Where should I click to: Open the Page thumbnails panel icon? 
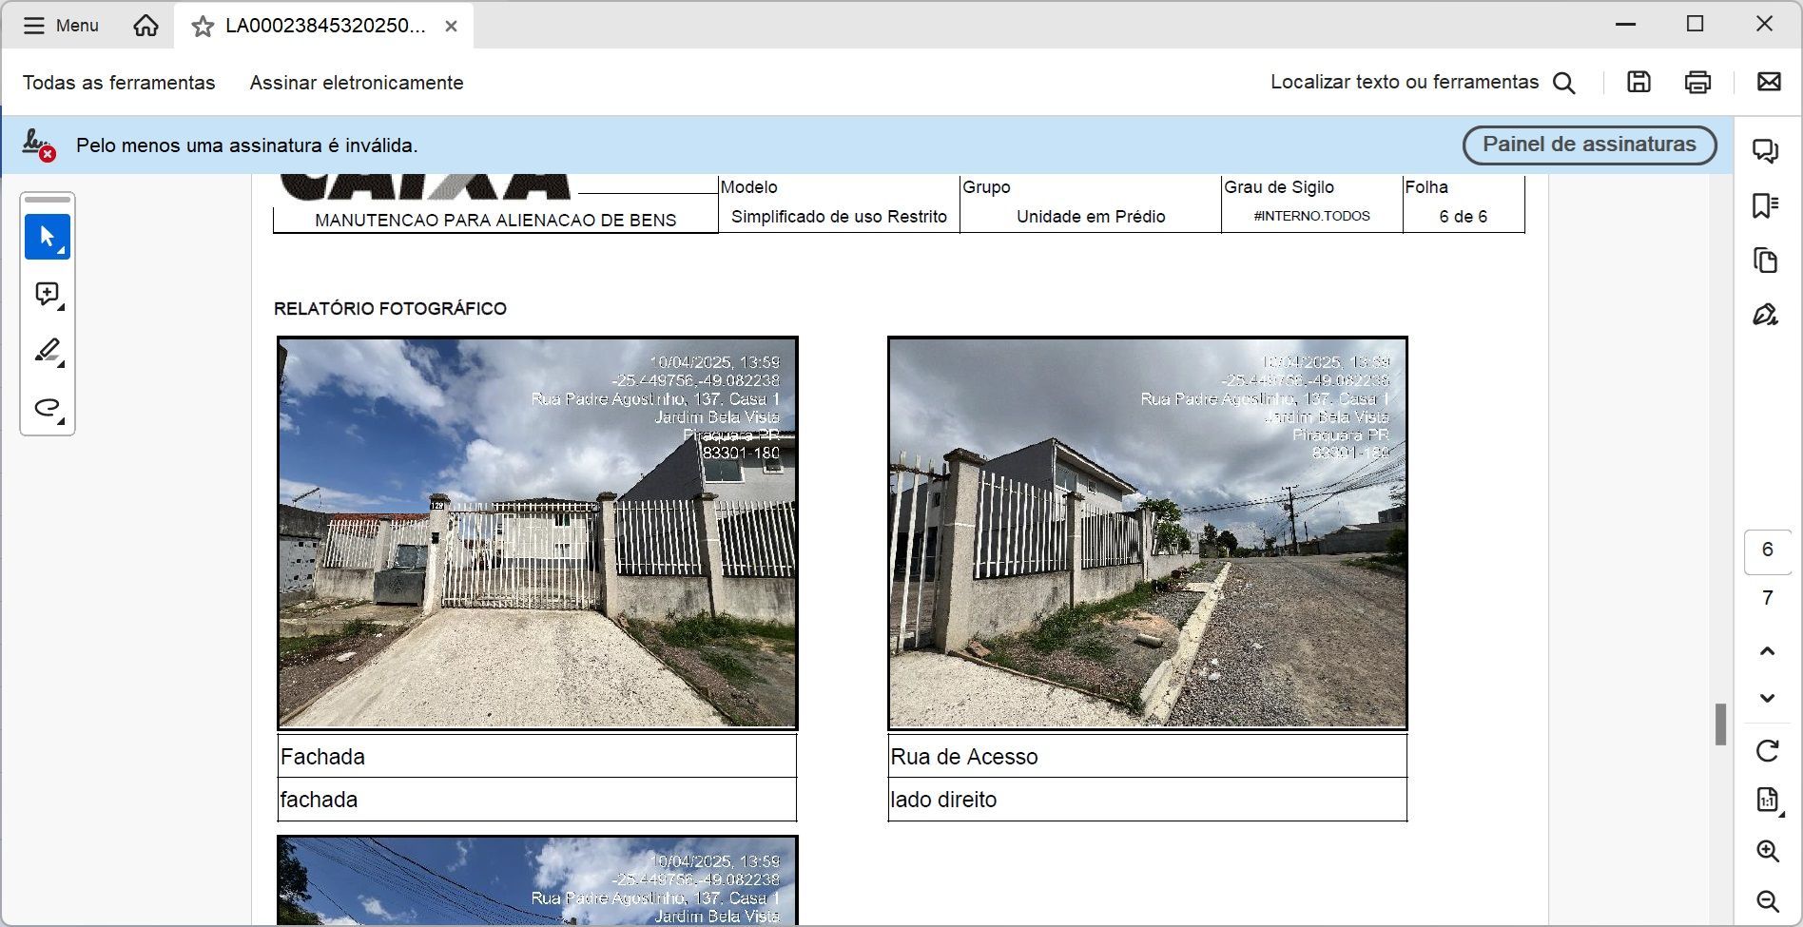(1766, 261)
